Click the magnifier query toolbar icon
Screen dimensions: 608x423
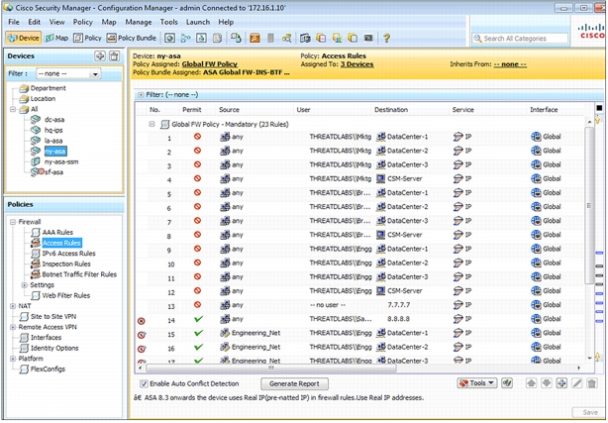(x=286, y=38)
